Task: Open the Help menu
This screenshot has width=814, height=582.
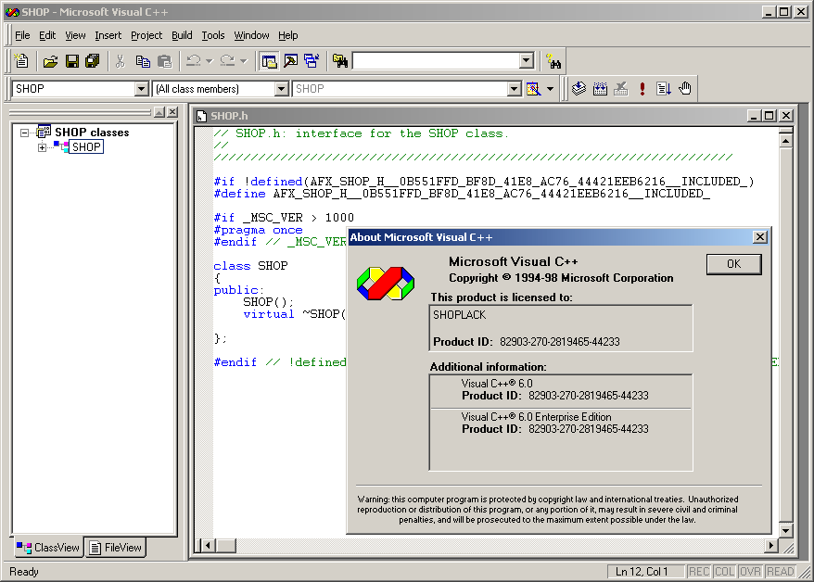Action: [288, 35]
